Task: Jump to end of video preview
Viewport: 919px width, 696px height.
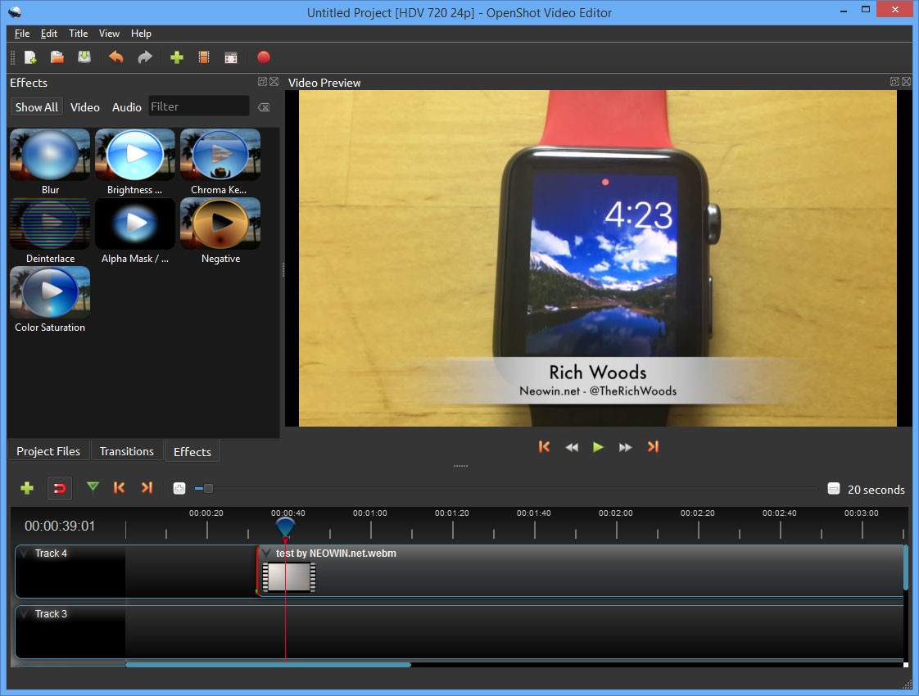Action: [653, 446]
